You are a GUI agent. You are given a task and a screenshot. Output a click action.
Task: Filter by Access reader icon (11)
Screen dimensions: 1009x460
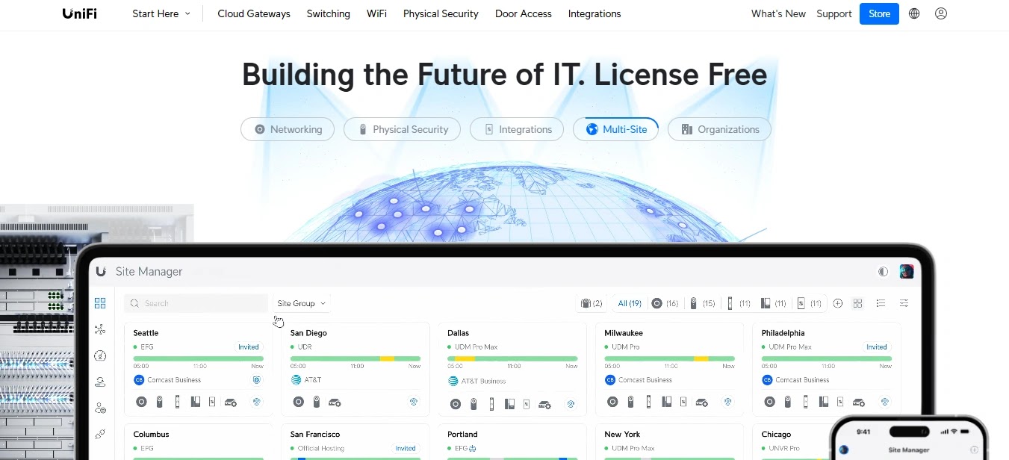coord(739,303)
